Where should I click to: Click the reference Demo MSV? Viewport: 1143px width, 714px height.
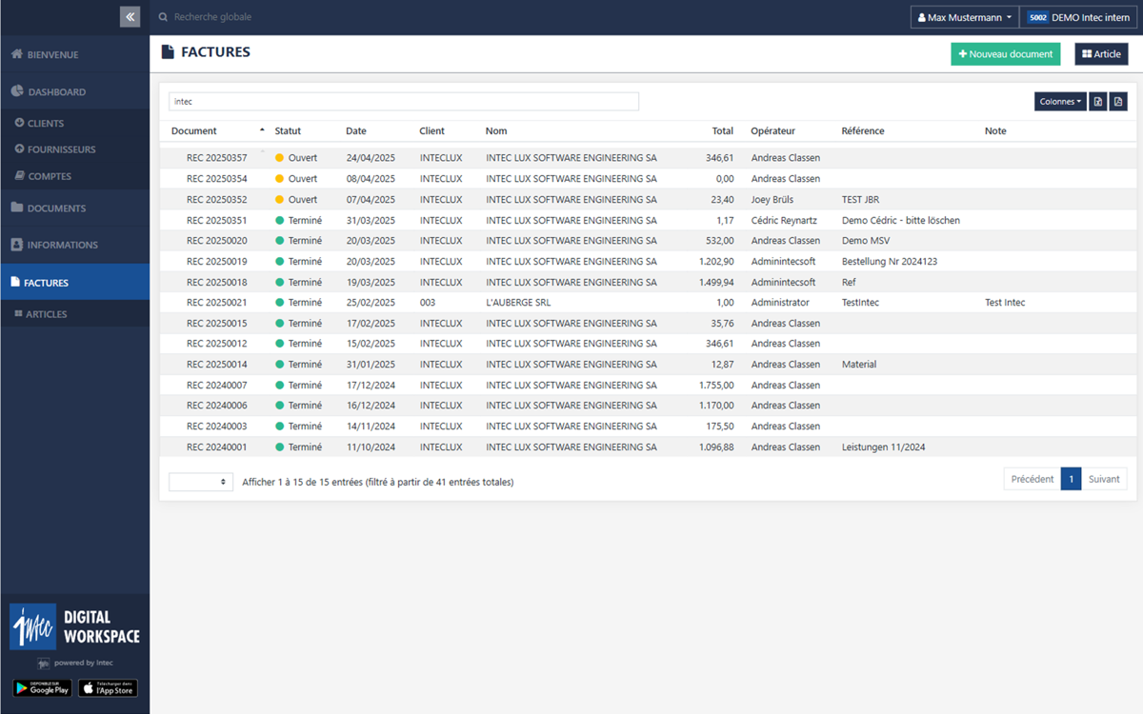click(866, 241)
